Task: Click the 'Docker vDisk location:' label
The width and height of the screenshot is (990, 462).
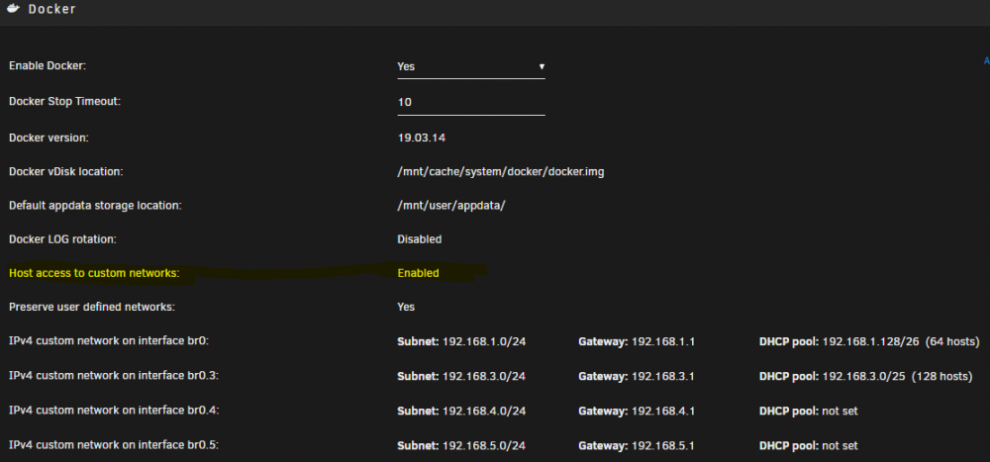Action: [x=65, y=172]
